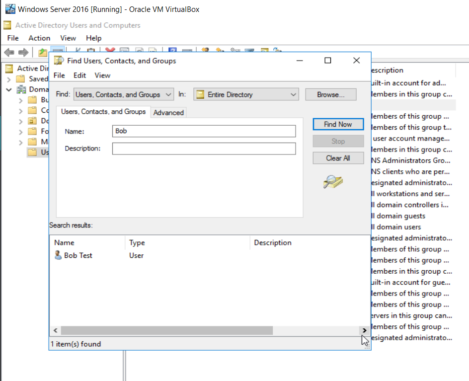Open the main window's View menu
The height and width of the screenshot is (381, 469).
coord(68,38)
